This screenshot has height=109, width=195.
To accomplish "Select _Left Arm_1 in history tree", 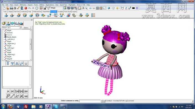I will pos(11,39).
